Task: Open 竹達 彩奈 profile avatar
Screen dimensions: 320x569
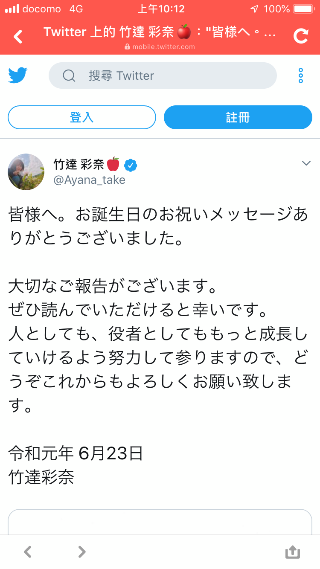Action: tap(26, 172)
